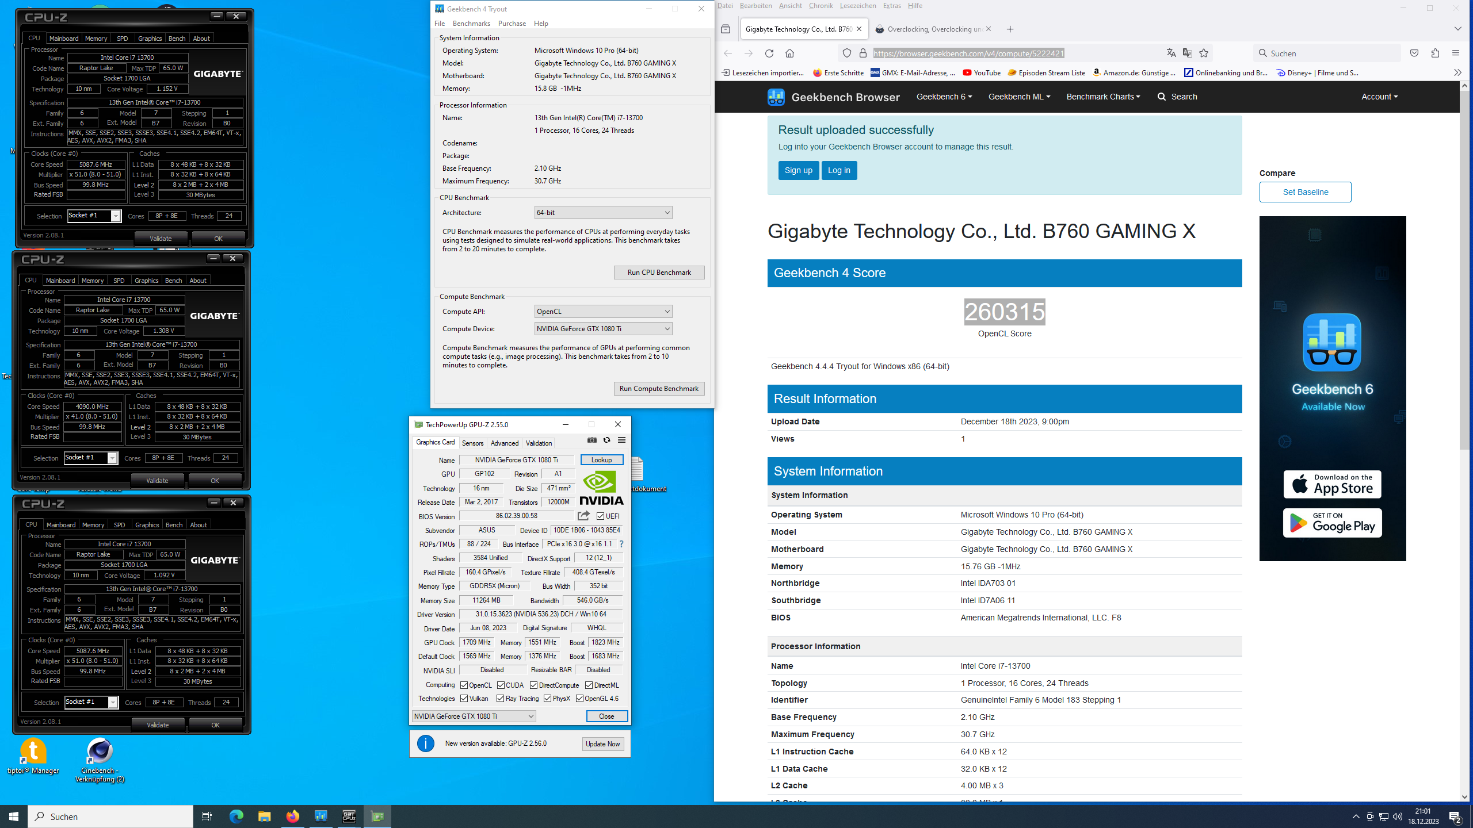The width and height of the screenshot is (1473, 828).
Task: Click the Set Baseline button
Action: point(1305,192)
